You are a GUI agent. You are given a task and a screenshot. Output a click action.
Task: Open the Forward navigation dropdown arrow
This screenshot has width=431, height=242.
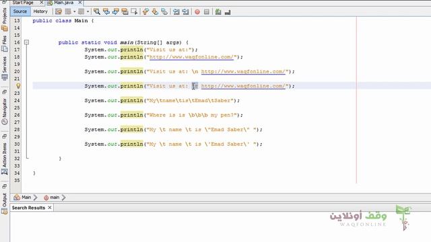[88, 11]
